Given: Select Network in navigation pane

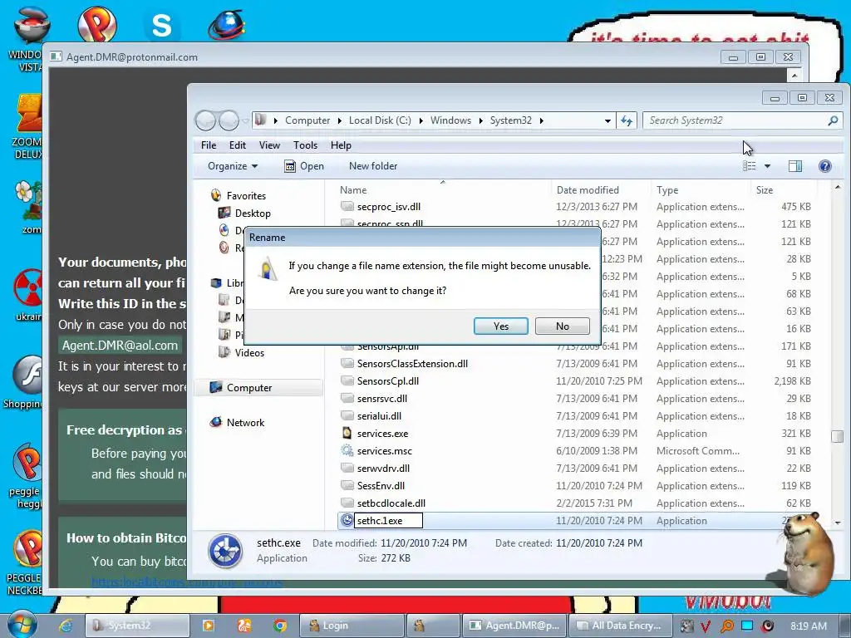Looking at the screenshot, I should coord(245,423).
